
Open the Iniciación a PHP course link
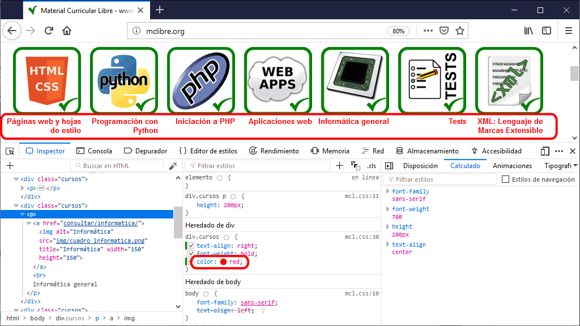coord(204,121)
